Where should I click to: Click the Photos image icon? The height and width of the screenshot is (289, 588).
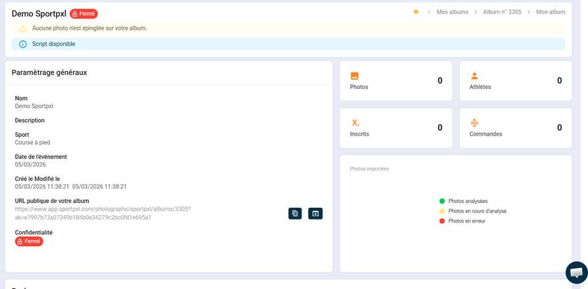coord(354,76)
